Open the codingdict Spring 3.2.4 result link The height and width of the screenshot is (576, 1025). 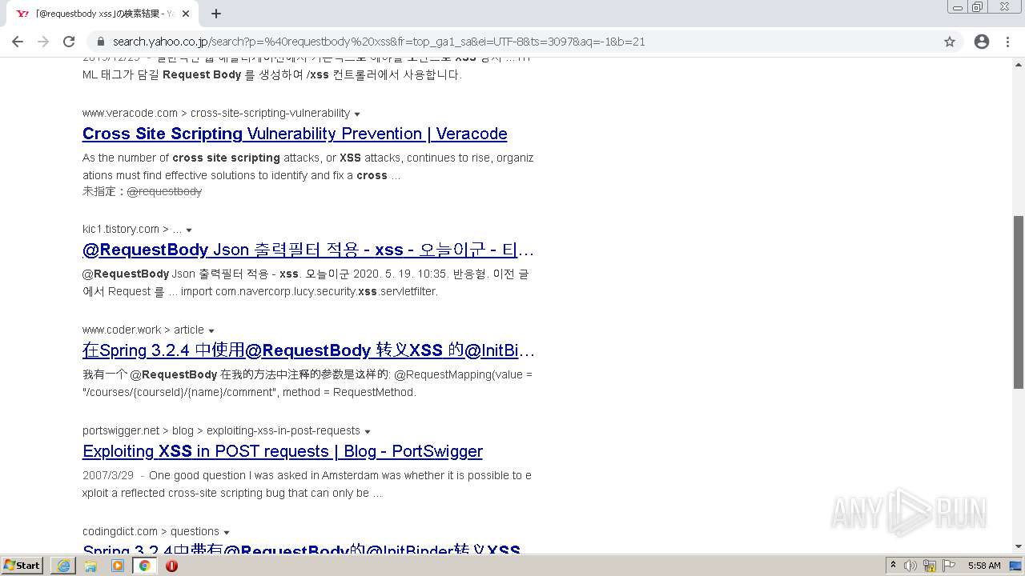(x=302, y=549)
